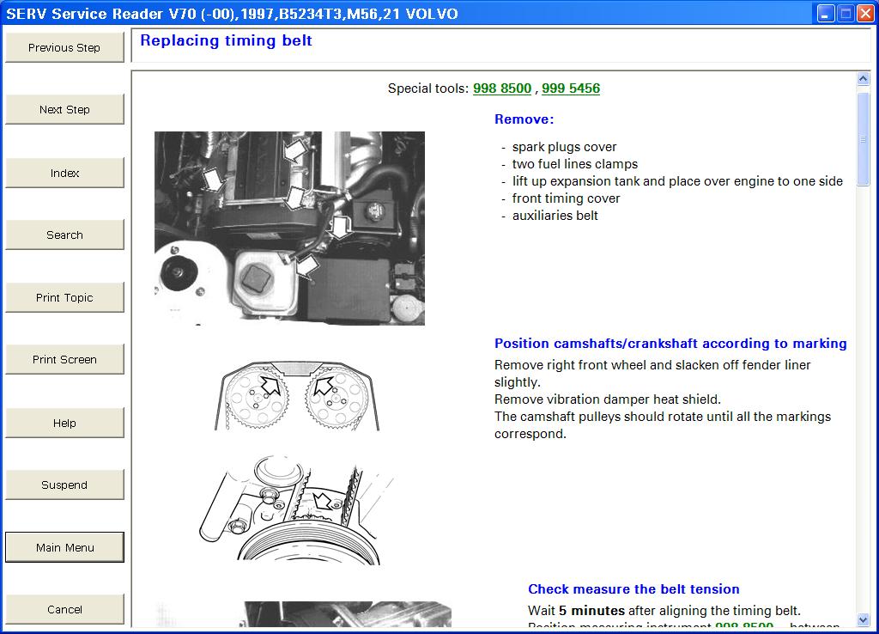
Task: Click 'Position camshafts/crankshaft according to marking' heading
Action: [x=670, y=344]
